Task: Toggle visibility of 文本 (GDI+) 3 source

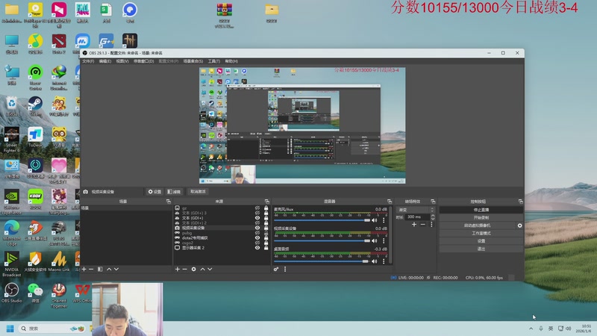Action: [257, 213]
